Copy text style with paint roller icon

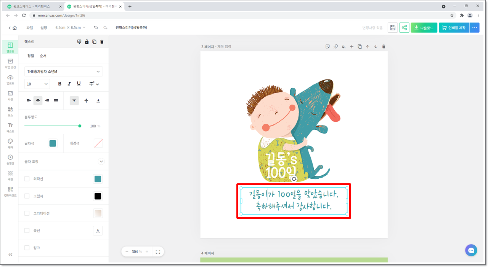click(x=79, y=42)
